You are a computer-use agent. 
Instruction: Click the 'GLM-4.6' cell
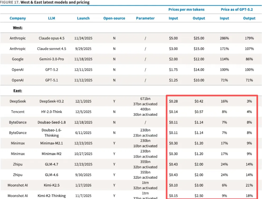coord(51,175)
